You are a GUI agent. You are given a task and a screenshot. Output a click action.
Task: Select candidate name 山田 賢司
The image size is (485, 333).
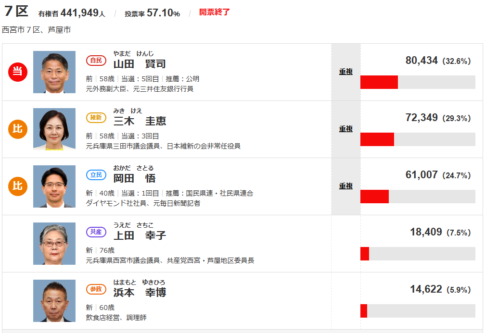(140, 64)
